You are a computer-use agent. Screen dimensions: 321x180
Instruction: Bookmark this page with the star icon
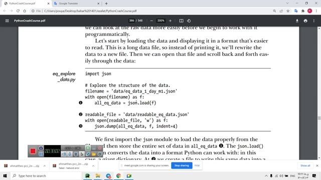coord(288,11)
